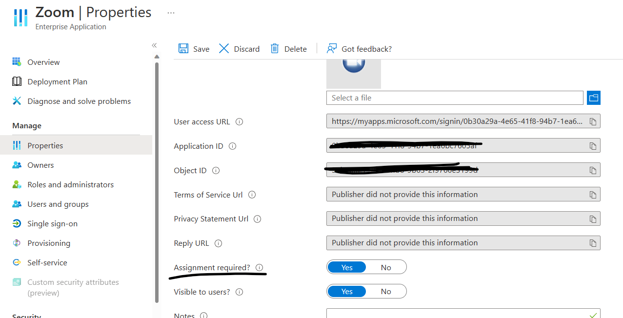
Task: Open Roles and administrators
Action: pos(70,184)
